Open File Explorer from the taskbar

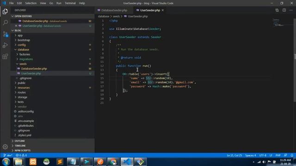click(18, 162)
